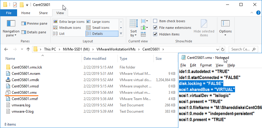The height and width of the screenshot is (128, 262).
Task: Open Notepad File menu
Action: pyautogui.click(x=183, y=65)
